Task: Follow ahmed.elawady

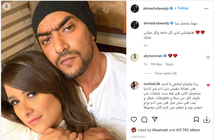Action: [183, 8]
